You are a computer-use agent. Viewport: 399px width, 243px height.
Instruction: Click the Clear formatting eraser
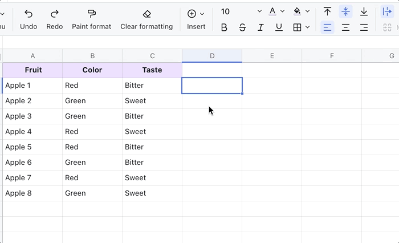coord(146,14)
